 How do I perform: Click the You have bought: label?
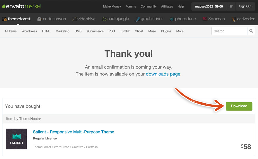tap(23, 106)
